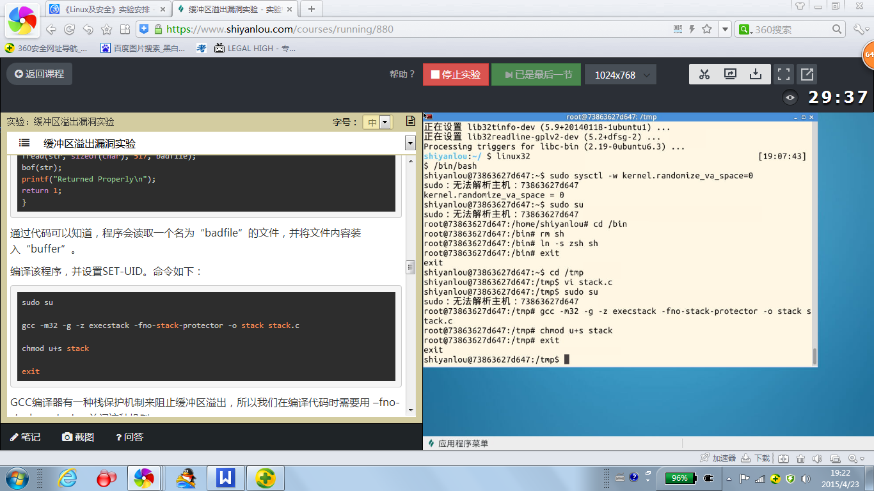Open lab environment in new window icon
The width and height of the screenshot is (874, 491).
click(807, 75)
